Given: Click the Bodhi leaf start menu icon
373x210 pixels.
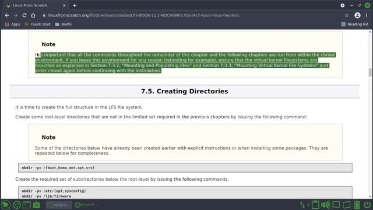Looking at the screenshot, I should click(x=5, y=205).
